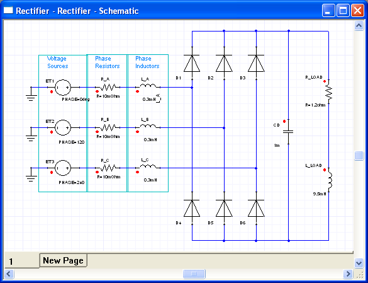The height and width of the screenshot is (283, 368).
Task: Select the ET2 voltage source symbol
Action: tap(63, 128)
